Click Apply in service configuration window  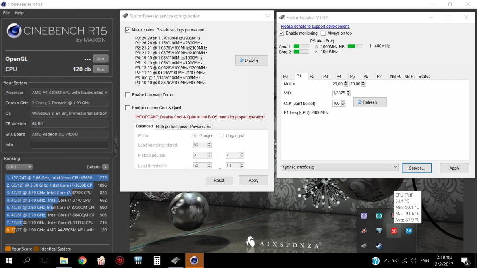pyautogui.click(x=254, y=180)
